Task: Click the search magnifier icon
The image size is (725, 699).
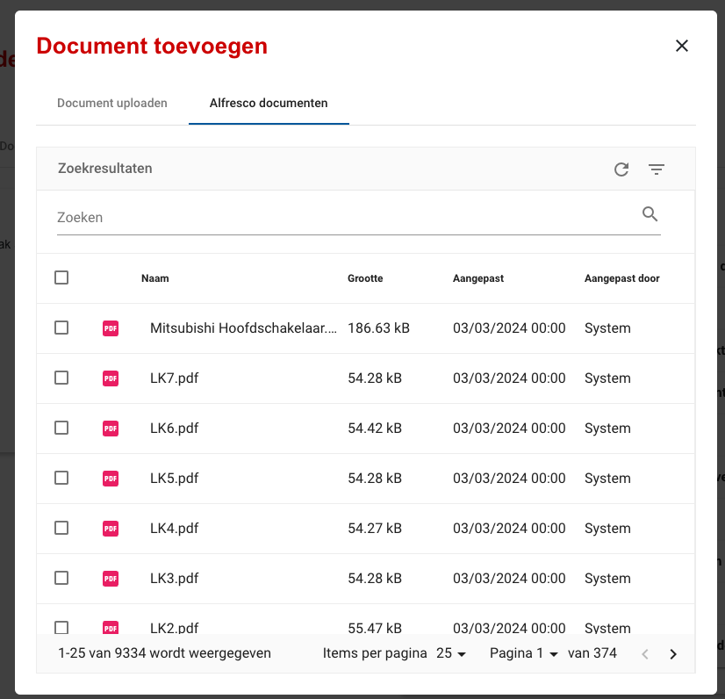Action: point(650,214)
